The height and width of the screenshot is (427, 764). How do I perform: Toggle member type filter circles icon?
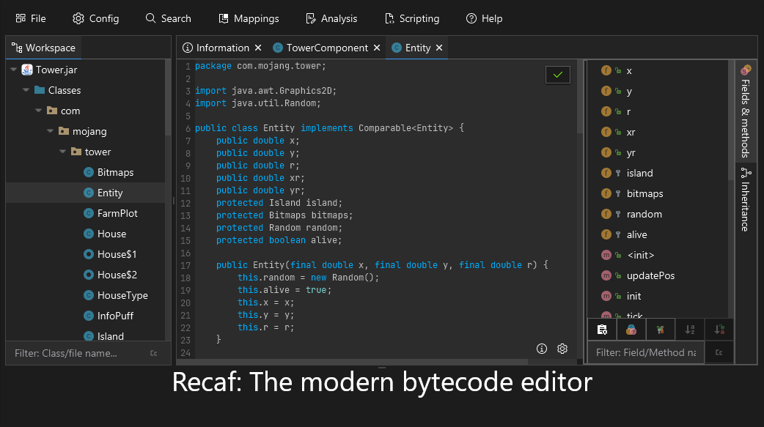pyautogui.click(x=631, y=330)
